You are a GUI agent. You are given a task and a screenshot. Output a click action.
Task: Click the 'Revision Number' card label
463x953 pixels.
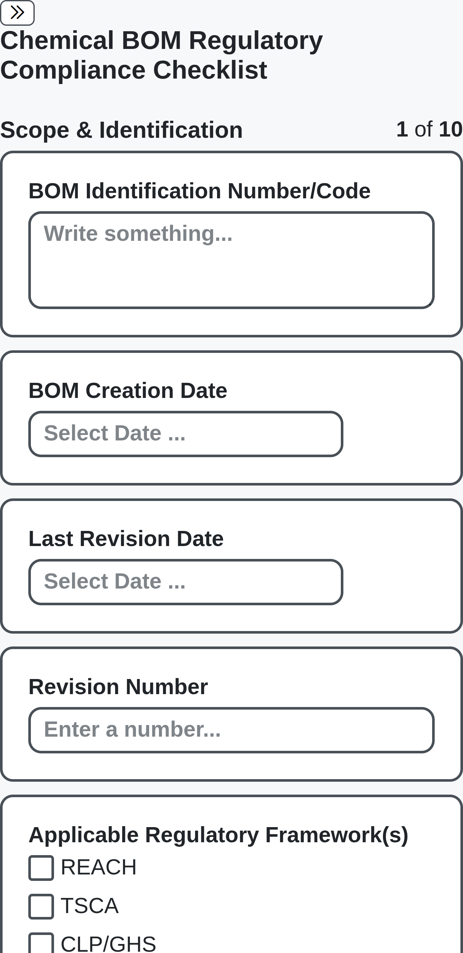click(x=119, y=687)
